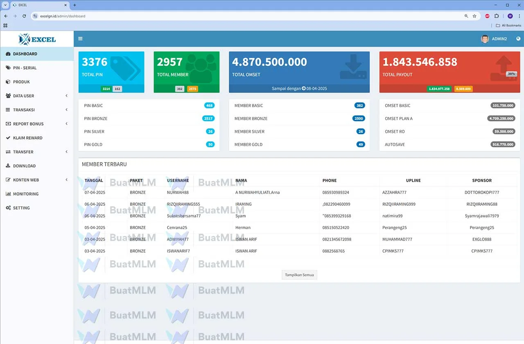Open the Klaim Reward checkmark icon
The image size is (524, 344).
pyautogui.click(x=8, y=138)
